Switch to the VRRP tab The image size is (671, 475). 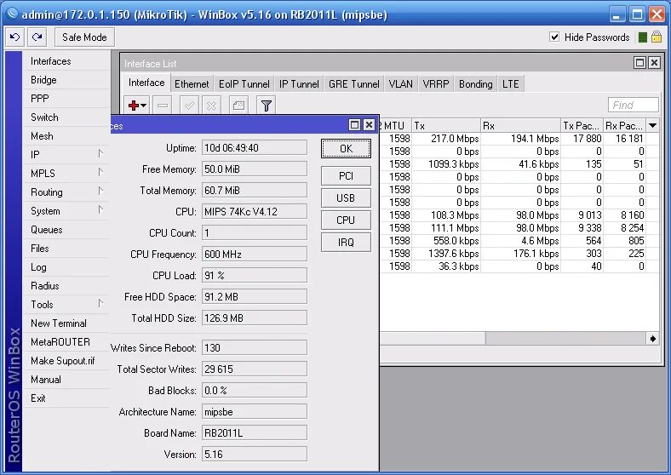(x=436, y=84)
